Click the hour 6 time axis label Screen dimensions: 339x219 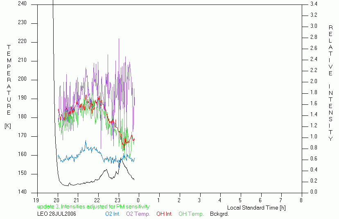(260, 200)
